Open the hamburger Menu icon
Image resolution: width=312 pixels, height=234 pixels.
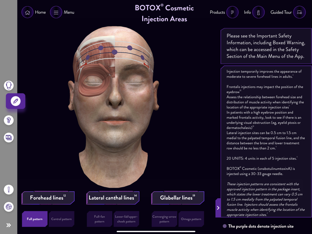coord(56,12)
